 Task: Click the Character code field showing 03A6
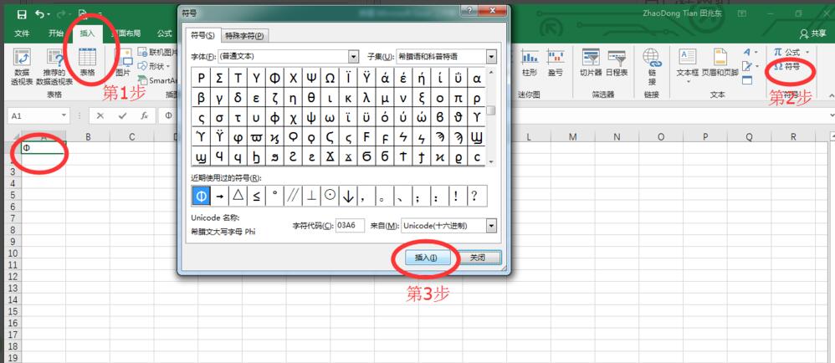351,226
